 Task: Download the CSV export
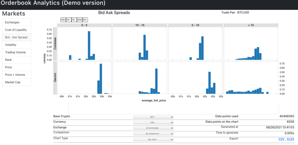click(282, 139)
